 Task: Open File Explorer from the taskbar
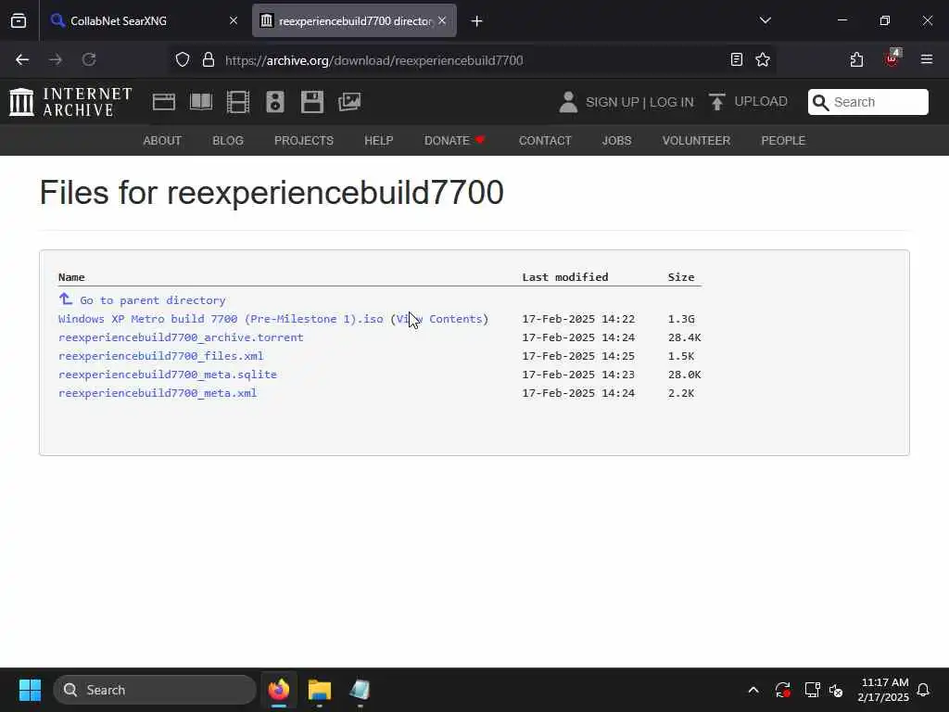coord(320,690)
